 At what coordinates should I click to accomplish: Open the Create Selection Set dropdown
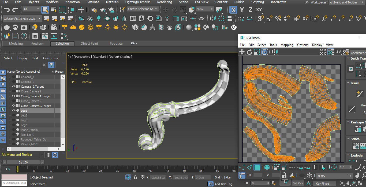(x=143, y=9)
